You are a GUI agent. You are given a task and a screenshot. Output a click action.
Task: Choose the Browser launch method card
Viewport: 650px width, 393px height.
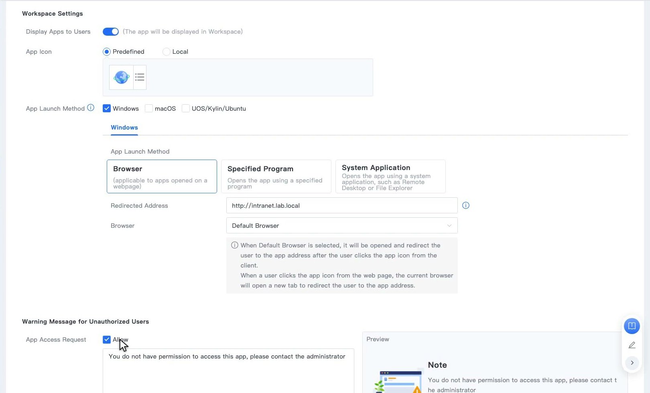click(162, 176)
